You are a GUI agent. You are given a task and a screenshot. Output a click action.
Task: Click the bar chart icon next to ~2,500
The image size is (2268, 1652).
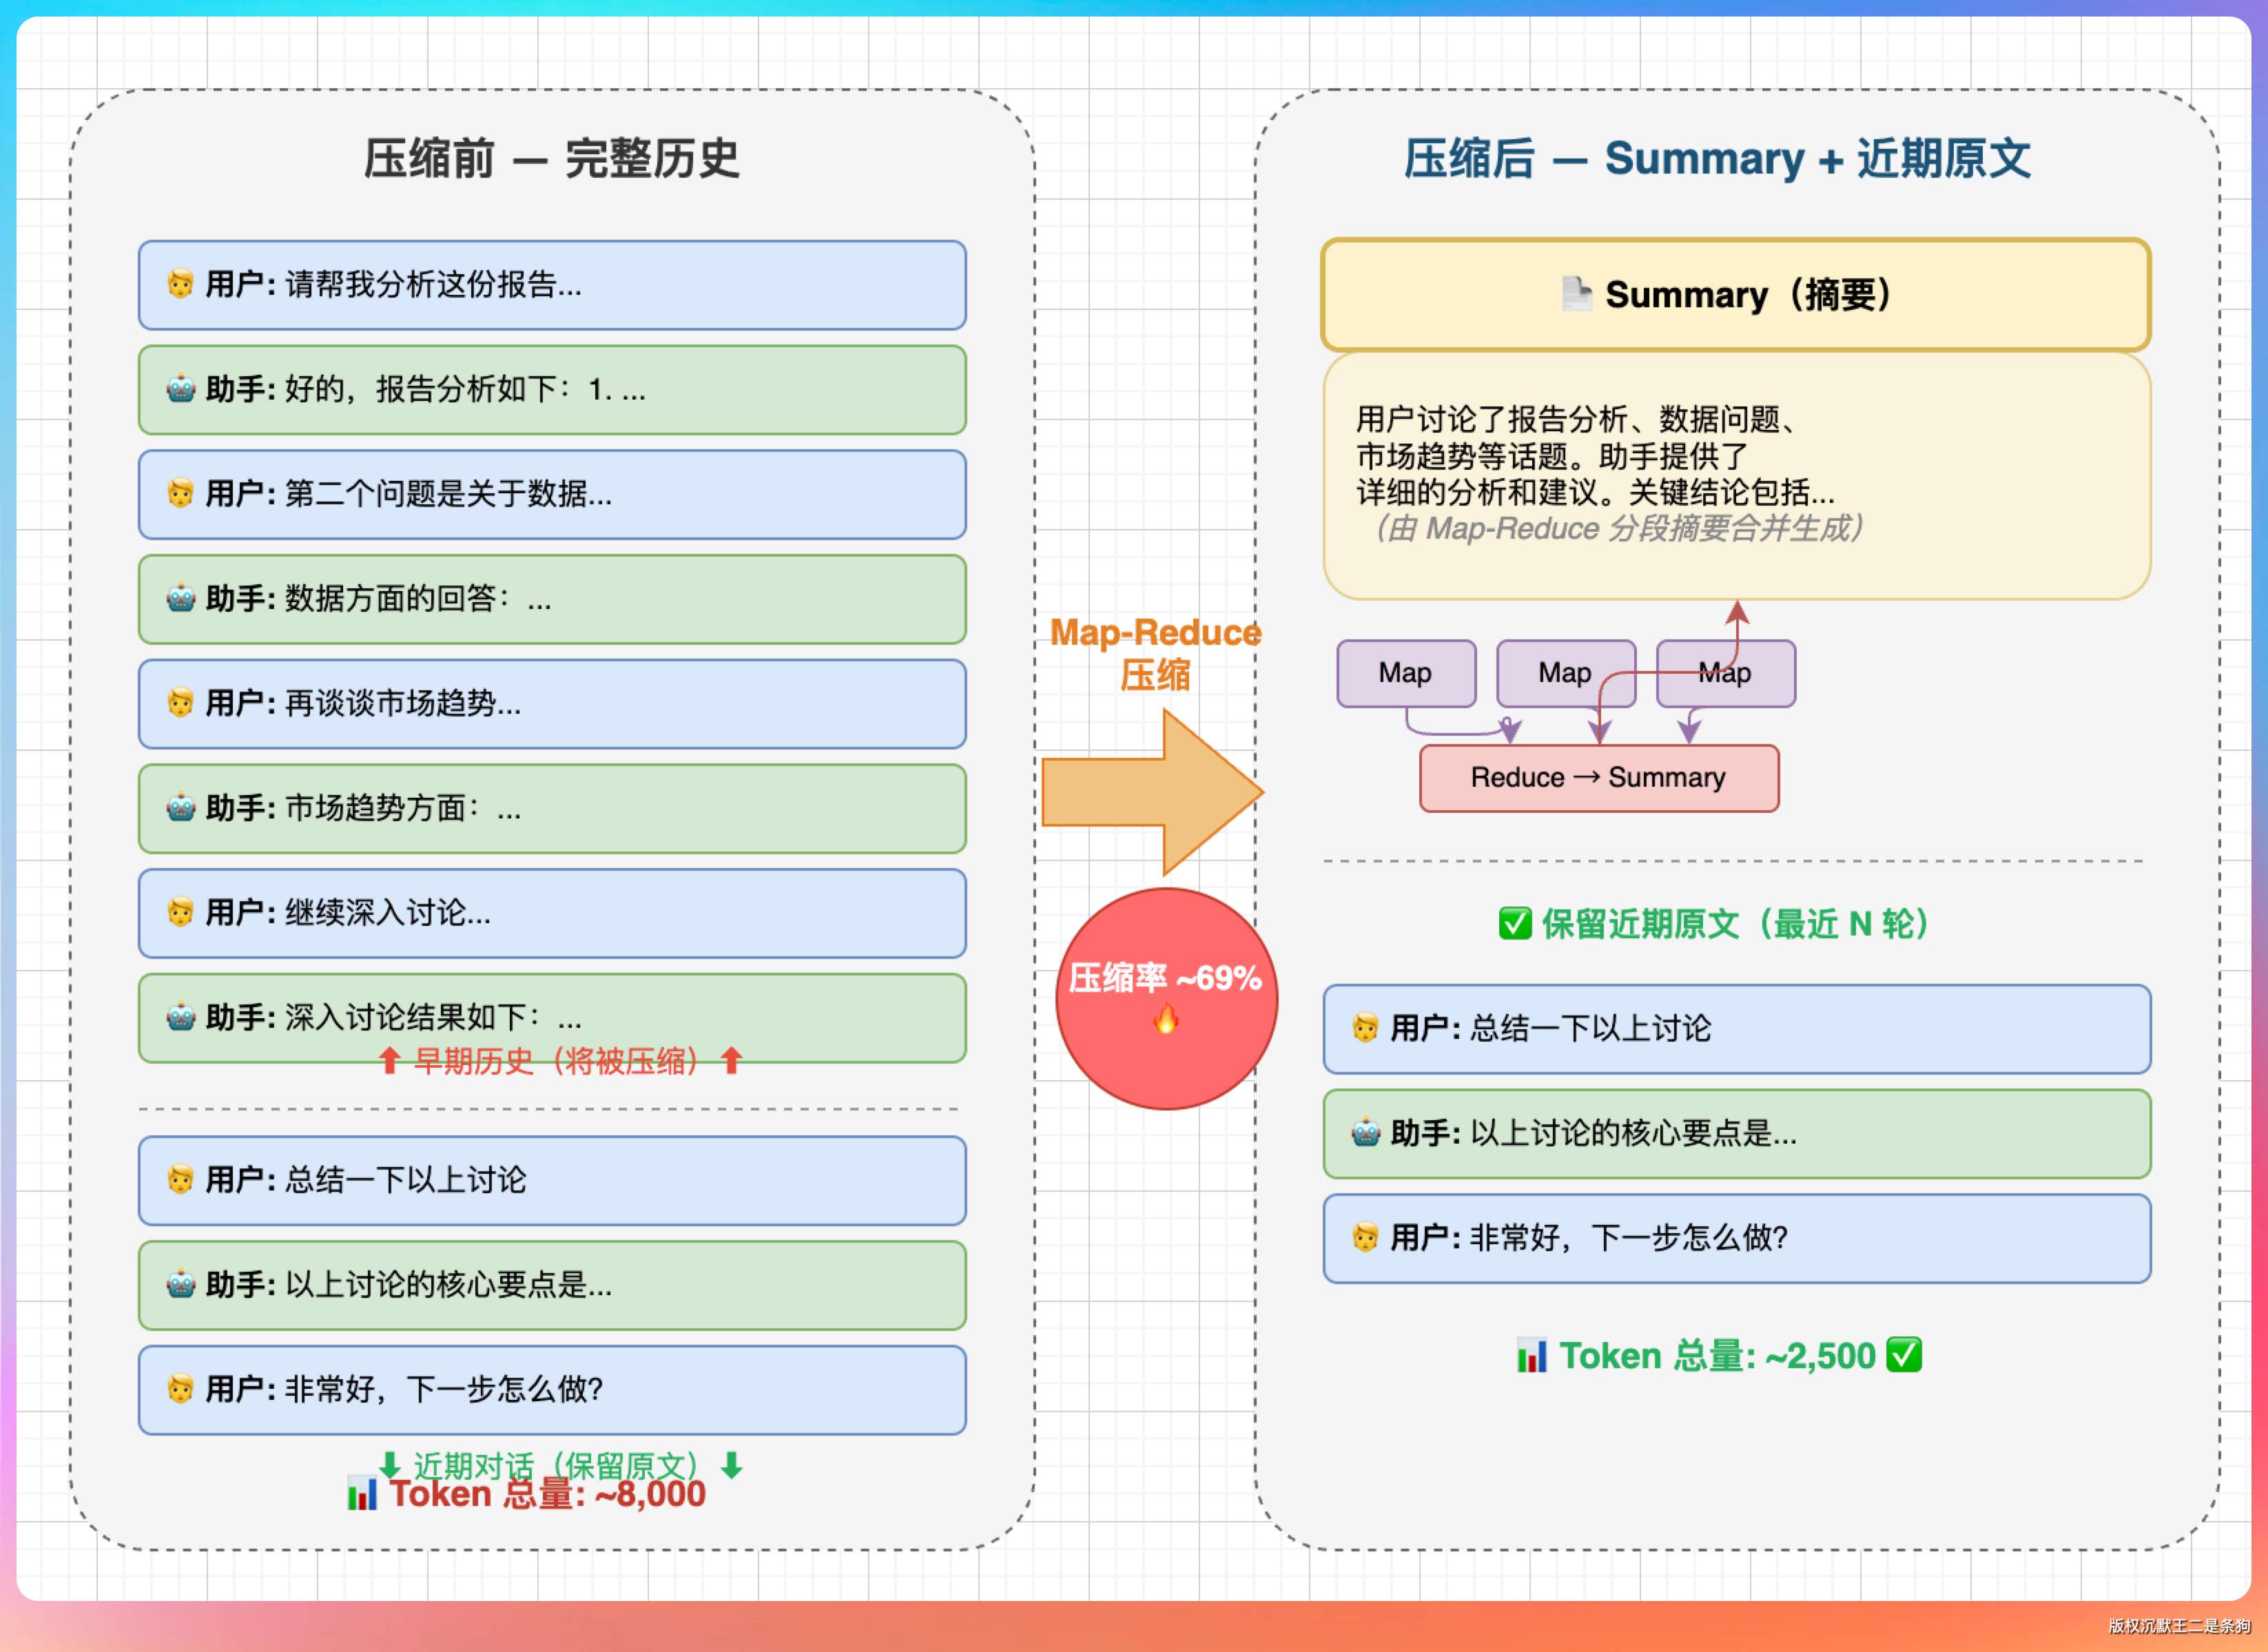point(1532,1356)
